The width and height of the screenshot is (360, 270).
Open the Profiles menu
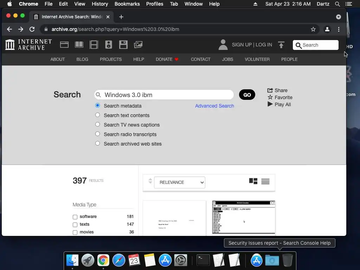click(x=155, y=4)
